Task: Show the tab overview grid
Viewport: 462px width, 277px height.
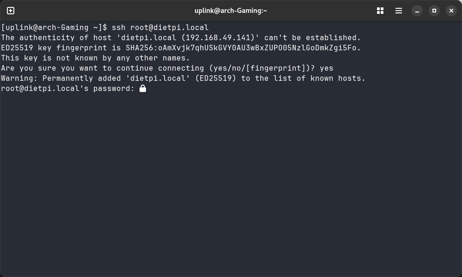Action: coord(380,11)
